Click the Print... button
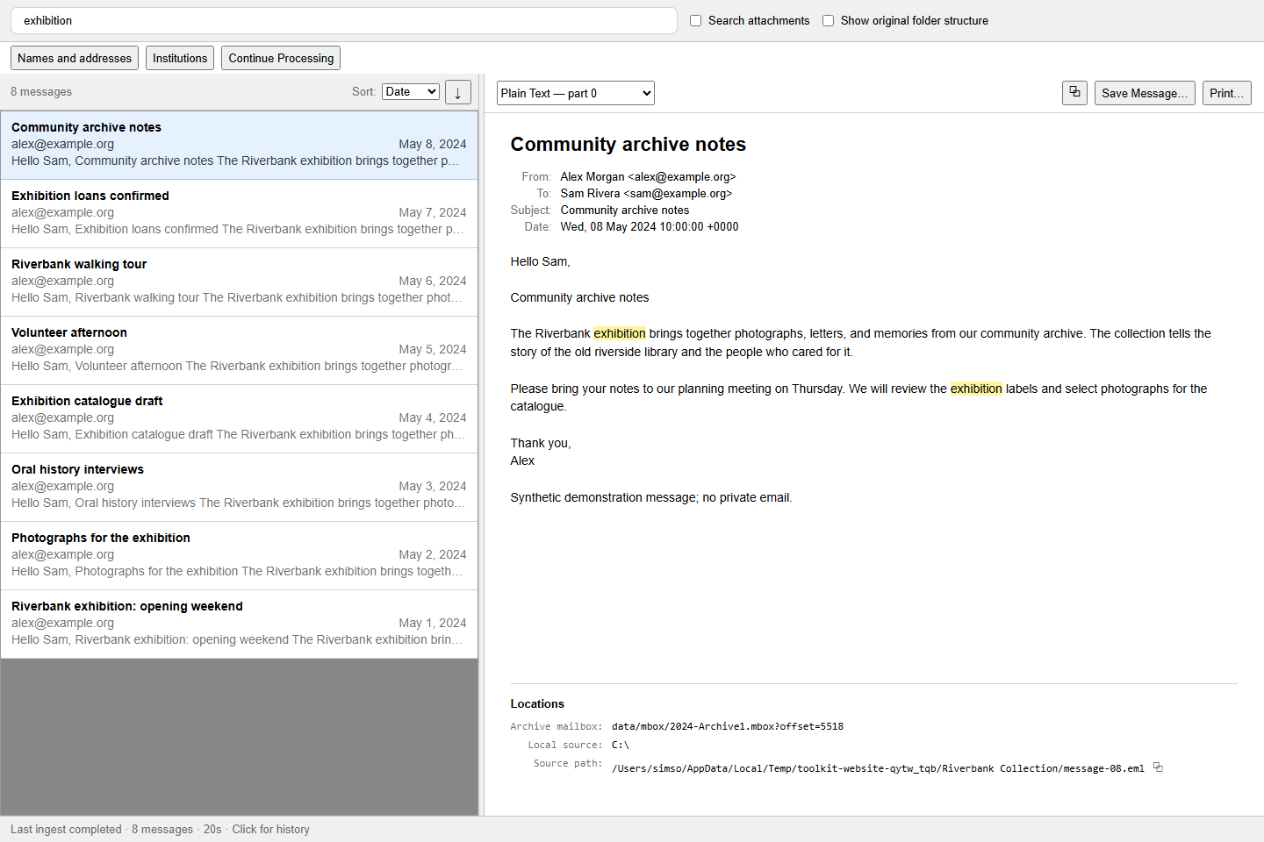The image size is (1264, 842). coord(1226,93)
